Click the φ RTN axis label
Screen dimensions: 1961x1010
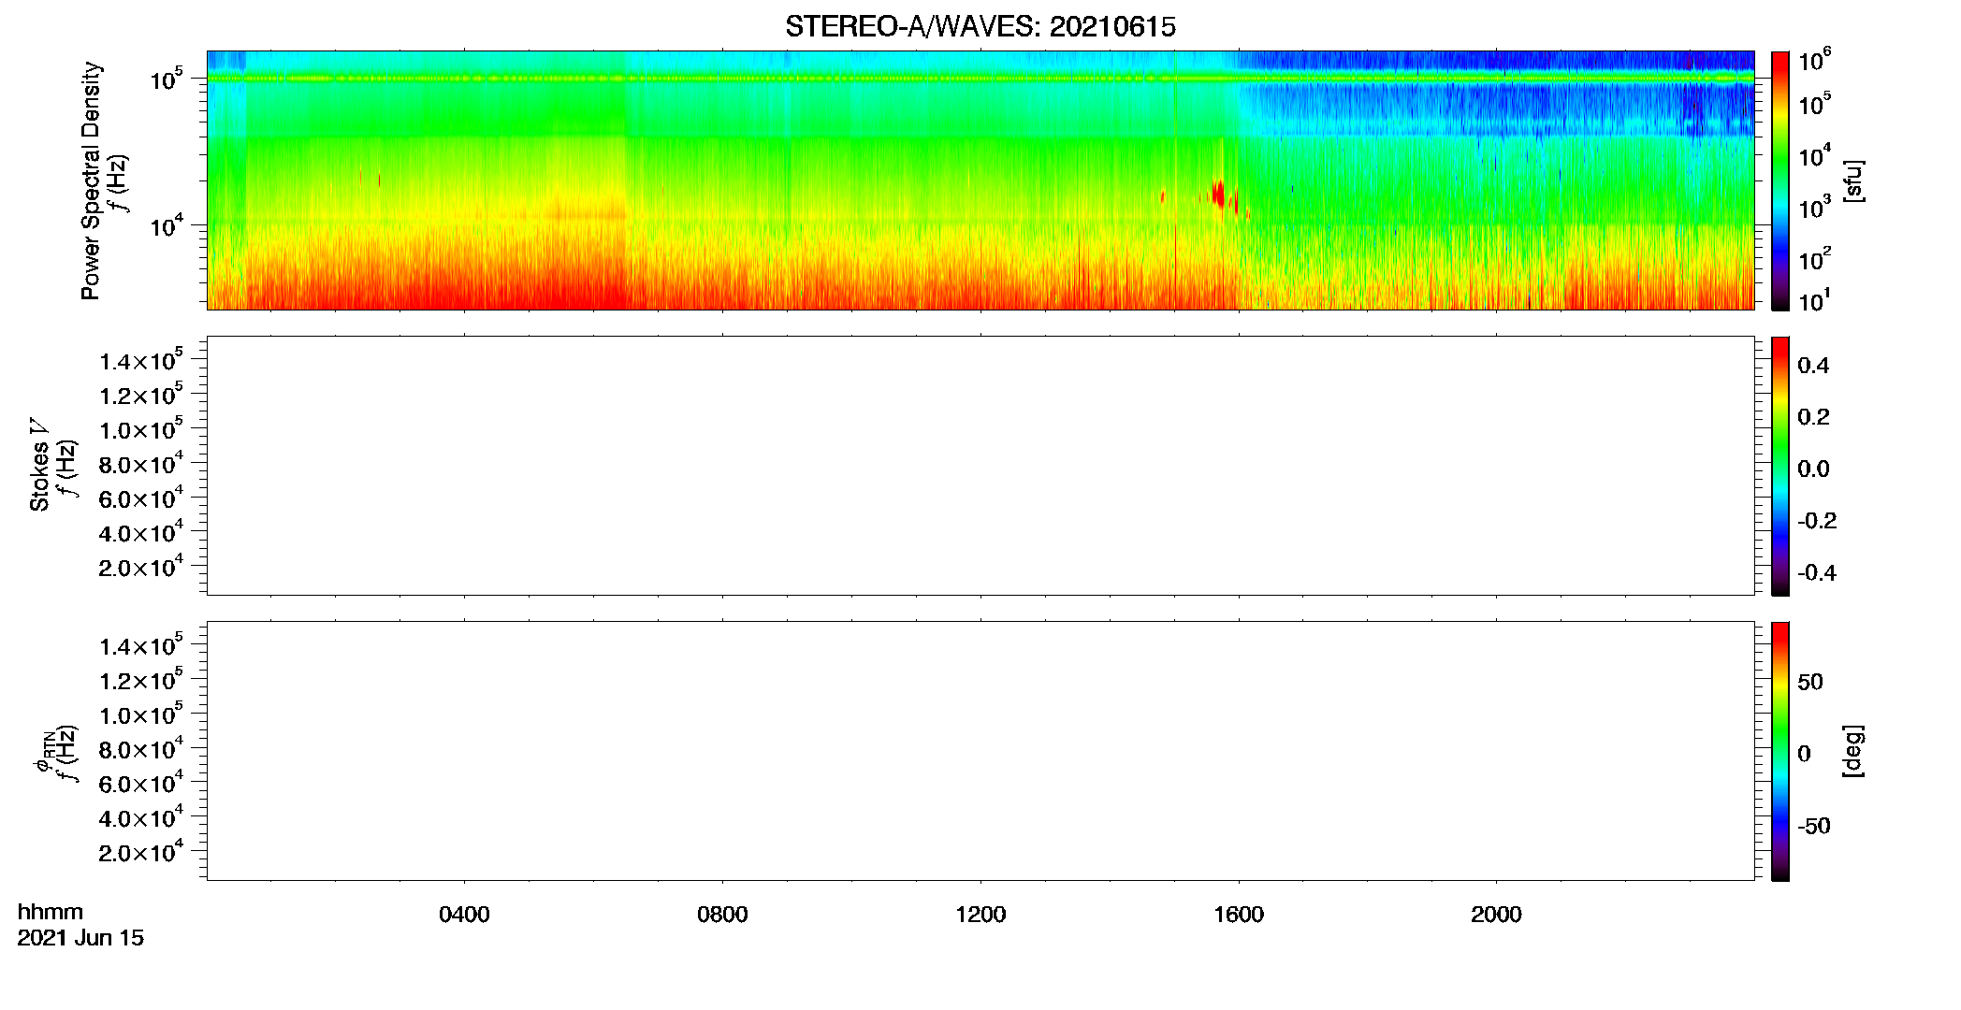point(44,753)
